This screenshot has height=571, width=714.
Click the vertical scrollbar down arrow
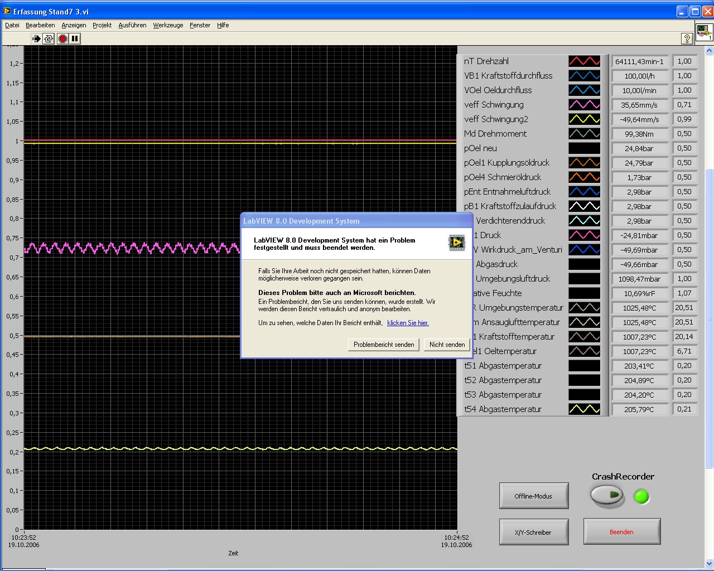(x=710, y=563)
